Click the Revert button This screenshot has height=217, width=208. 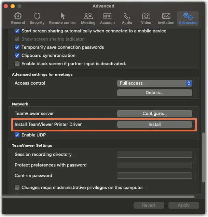point(149,205)
